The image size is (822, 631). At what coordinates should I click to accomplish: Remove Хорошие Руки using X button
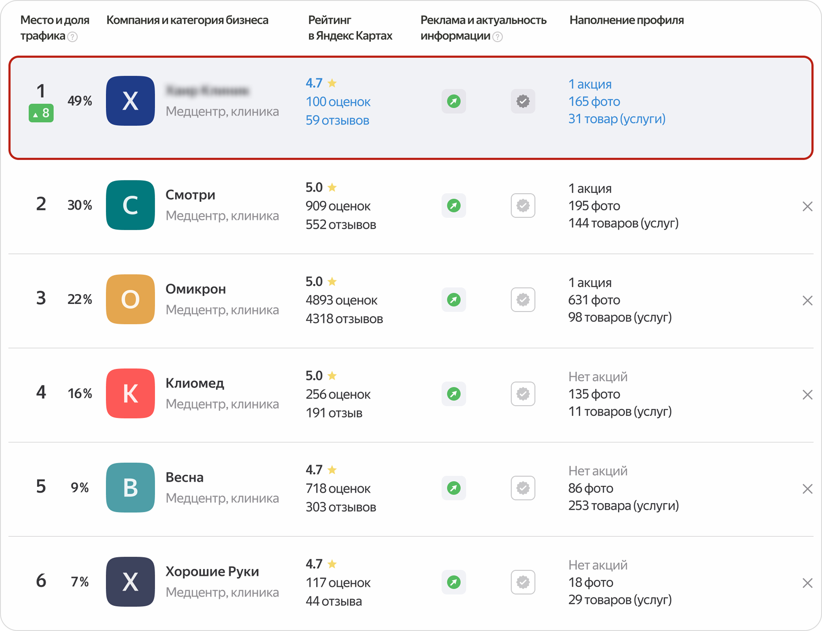[x=807, y=583]
